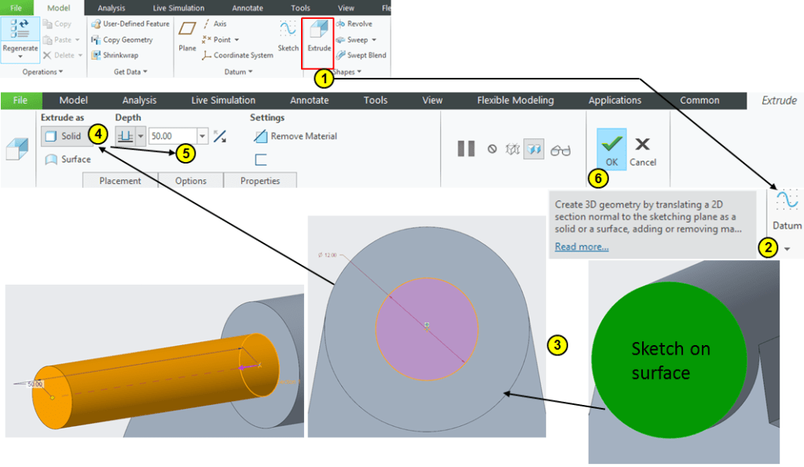
Task: Select the Sketch tool icon
Action: 288,36
